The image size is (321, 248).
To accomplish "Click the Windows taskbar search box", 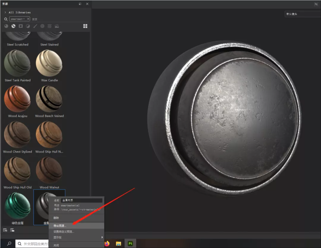I will [32, 243].
